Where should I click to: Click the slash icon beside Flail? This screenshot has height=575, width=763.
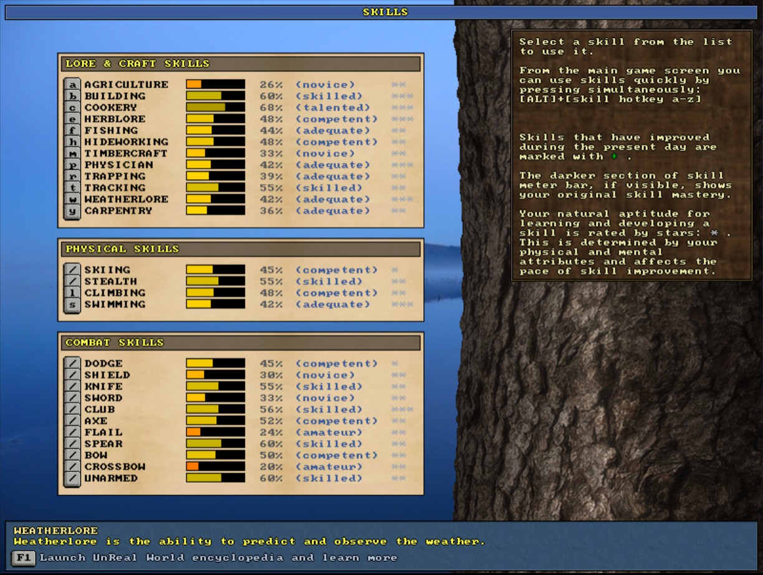pos(72,432)
